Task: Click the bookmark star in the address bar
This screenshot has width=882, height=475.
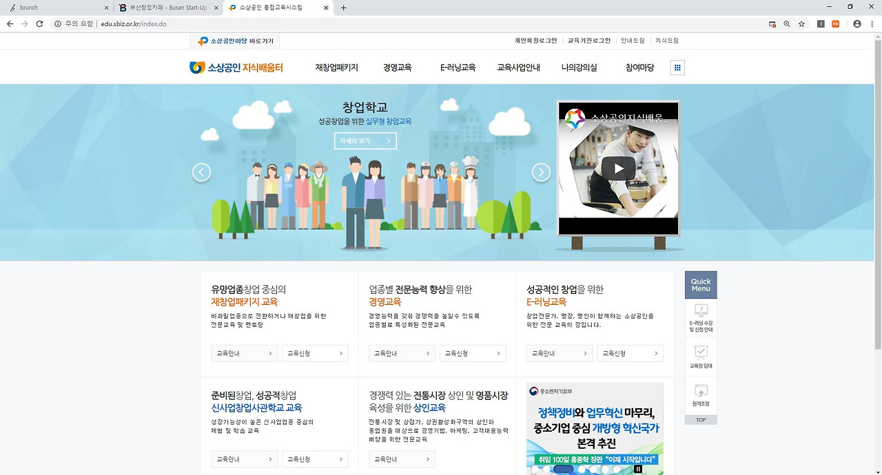Action: 801,23
